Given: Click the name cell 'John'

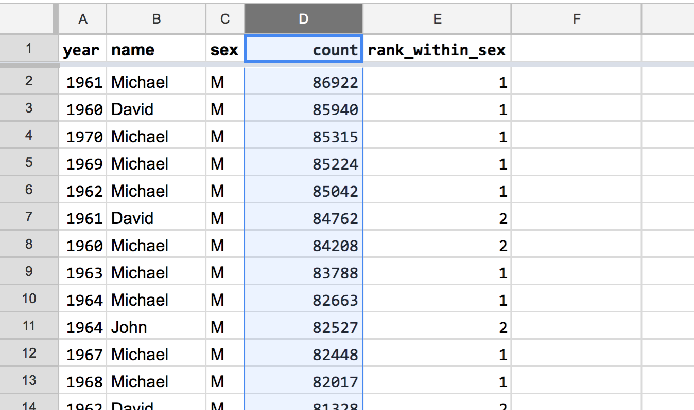Looking at the screenshot, I should (x=157, y=327).
